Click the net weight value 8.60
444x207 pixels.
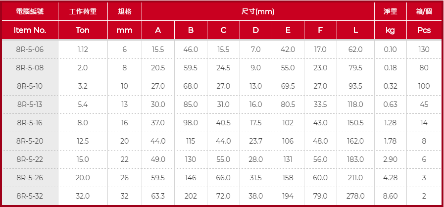click(390, 196)
